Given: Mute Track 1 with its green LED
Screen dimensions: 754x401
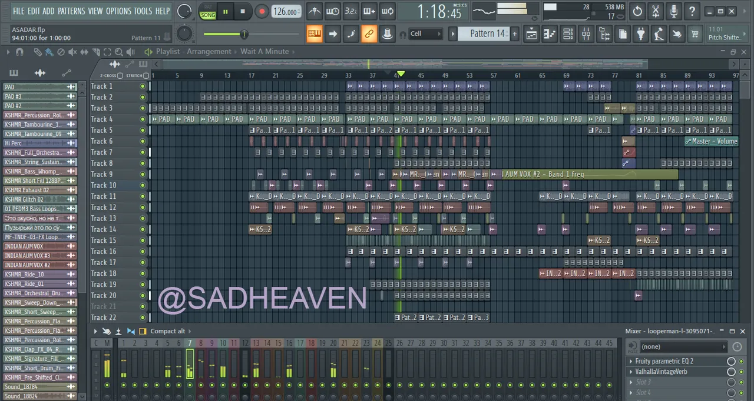Looking at the screenshot, I should point(143,86).
